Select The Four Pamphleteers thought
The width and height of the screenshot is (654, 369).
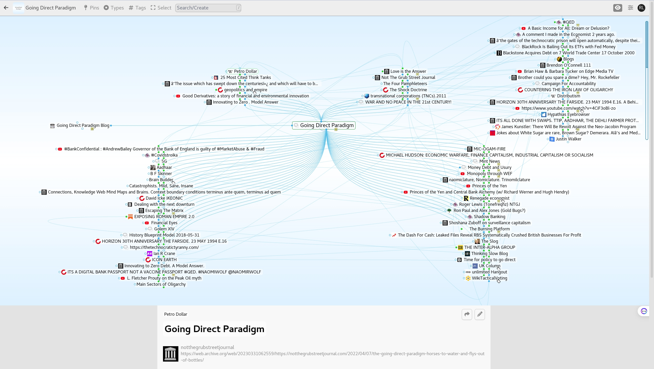405,84
